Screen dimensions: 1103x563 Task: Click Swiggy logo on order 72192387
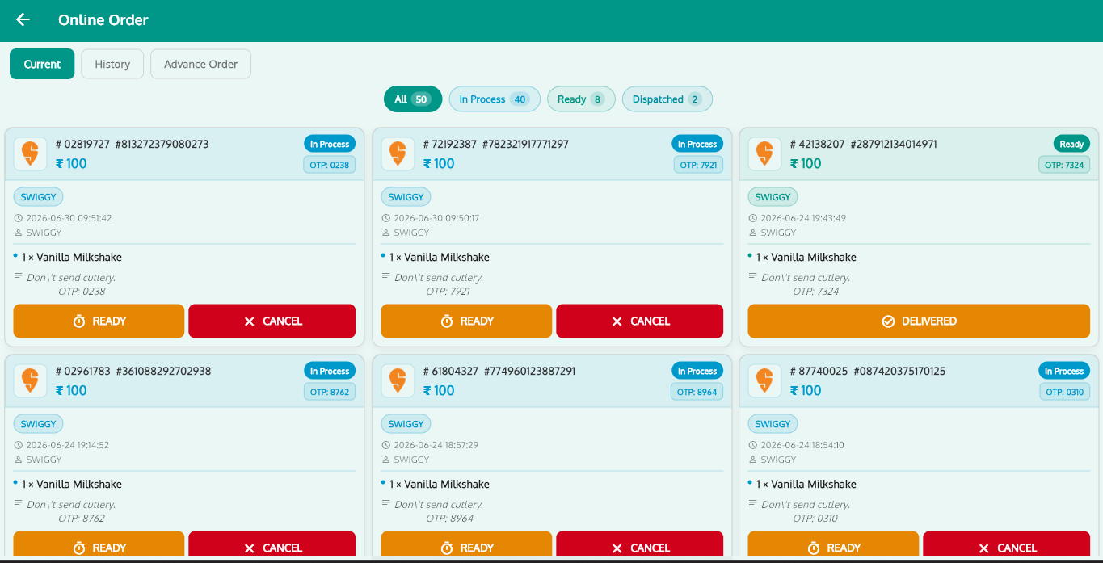click(x=398, y=153)
